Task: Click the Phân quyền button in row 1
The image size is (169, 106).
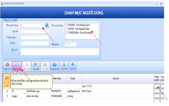Action: pyautogui.click(x=157, y=86)
